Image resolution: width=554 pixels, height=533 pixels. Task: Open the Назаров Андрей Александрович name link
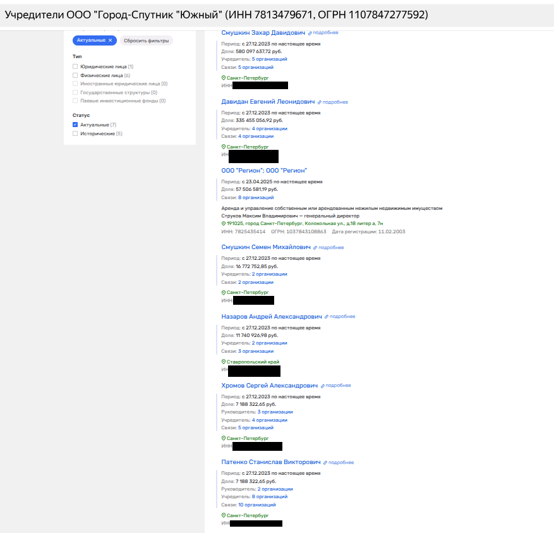(272, 316)
